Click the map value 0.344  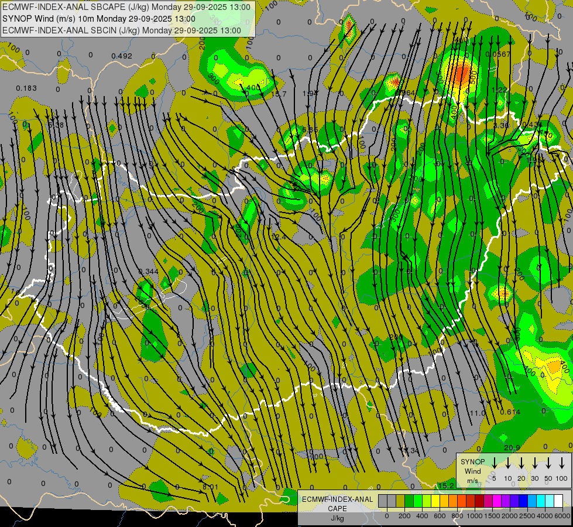(148, 271)
